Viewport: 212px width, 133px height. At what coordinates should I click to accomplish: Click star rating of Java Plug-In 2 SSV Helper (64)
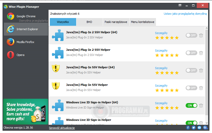(167, 38)
